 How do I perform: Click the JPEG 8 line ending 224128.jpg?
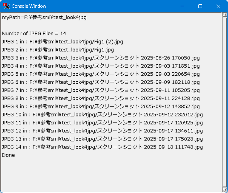101,98
